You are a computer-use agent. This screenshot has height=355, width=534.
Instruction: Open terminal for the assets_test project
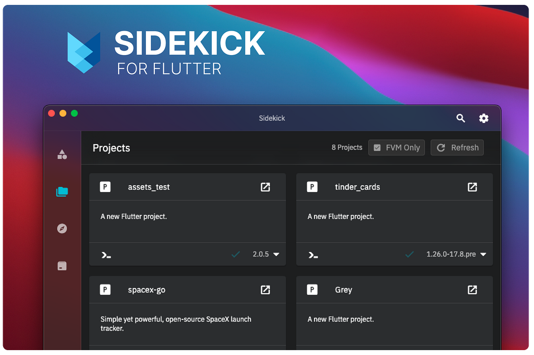105,254
